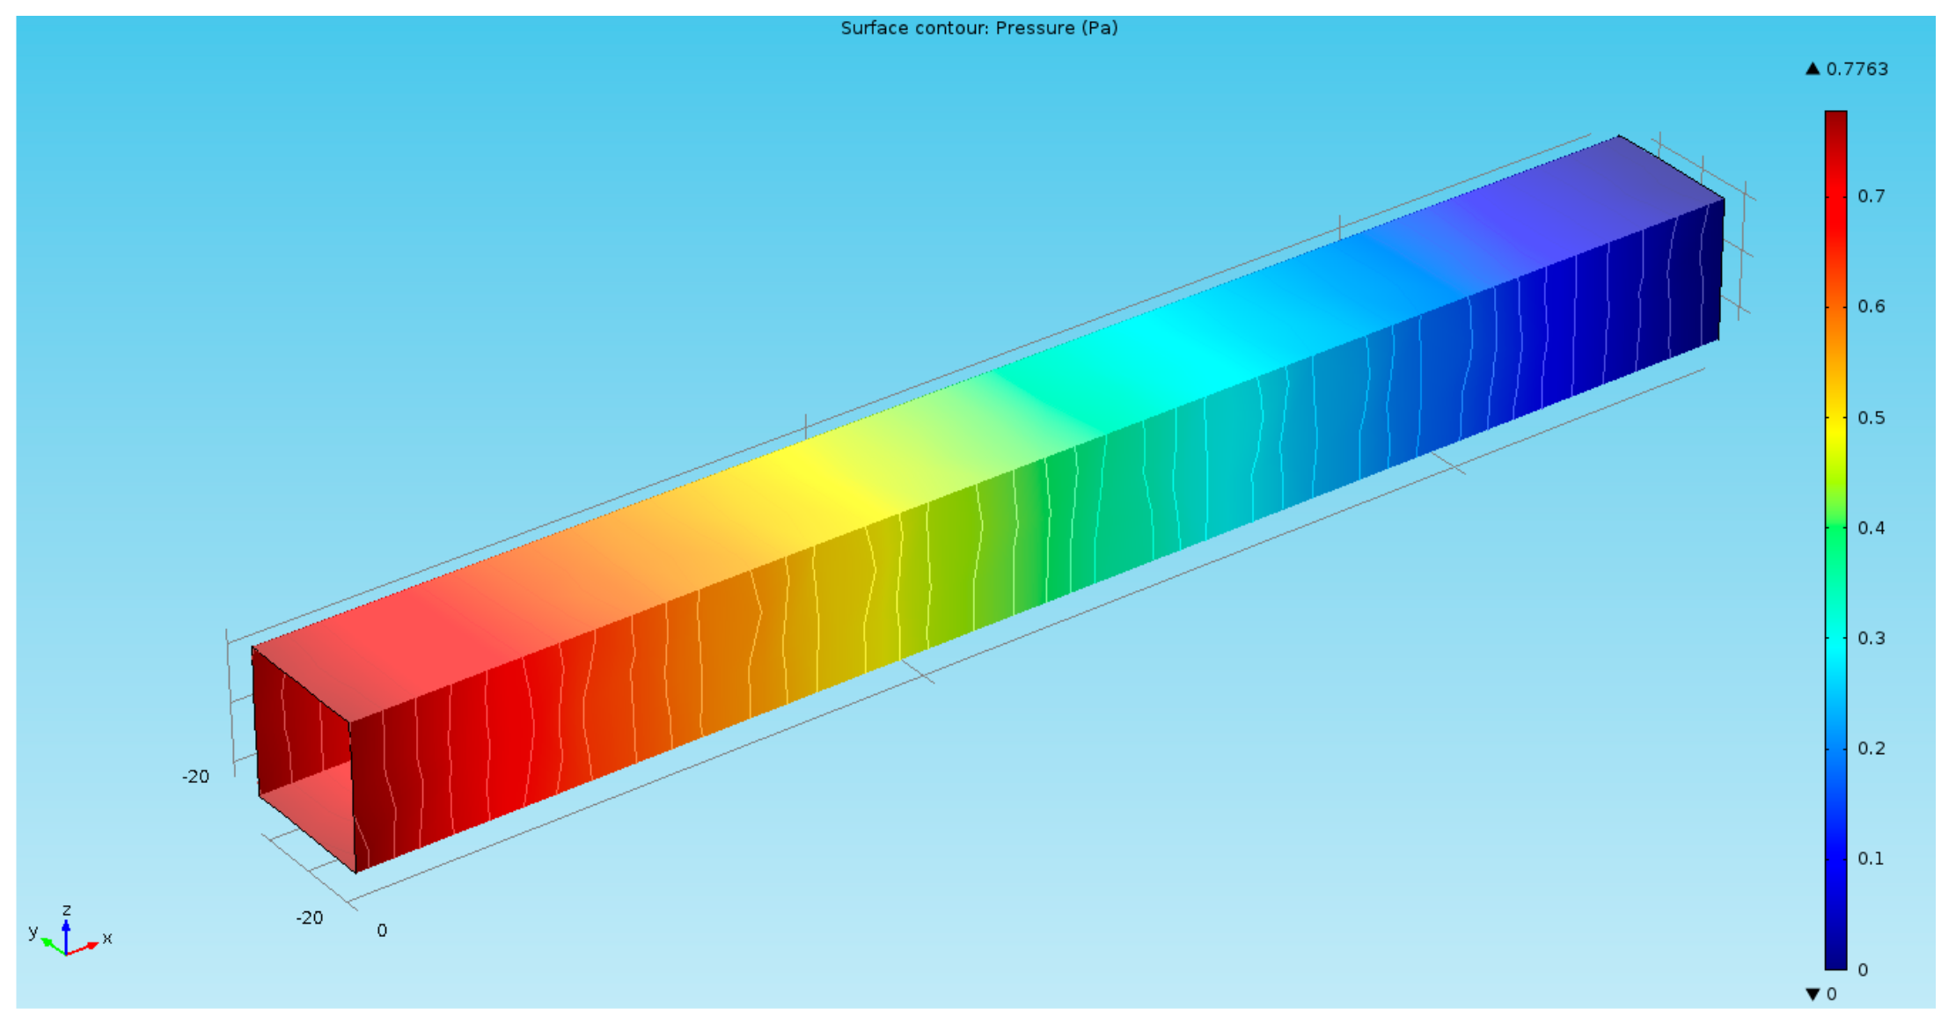Click the 0.7 tick label on legend
Screen dimensions: 1956x1024
click(1871, 196)
